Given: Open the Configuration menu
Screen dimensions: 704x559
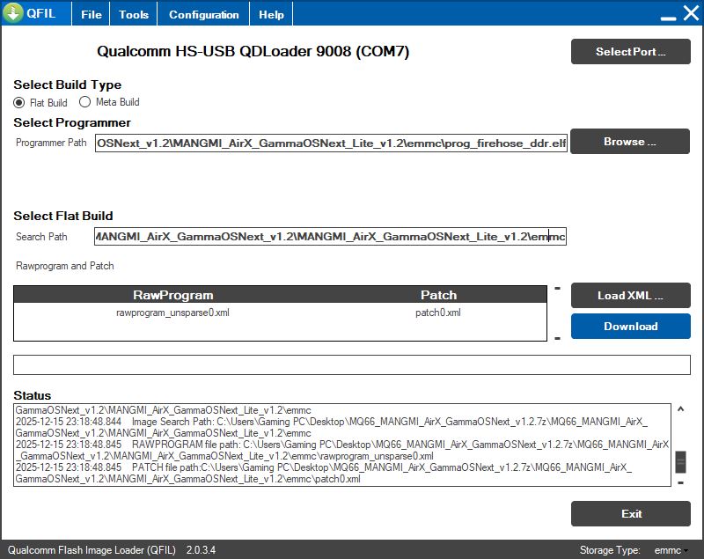Looking at the screenshot, I should tap(203, 15).
